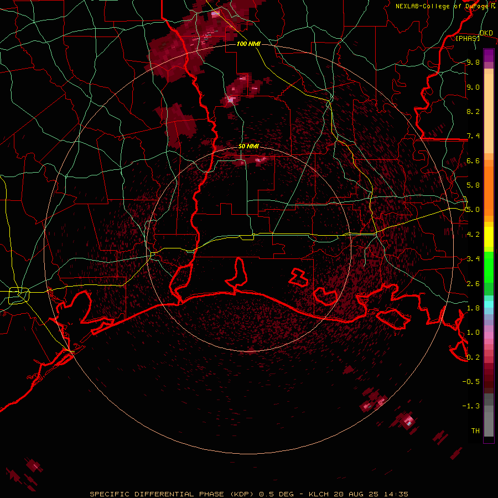498x498 pixels.
Task: Click the -1.3 scale value
Action: [x=471, y=406]
